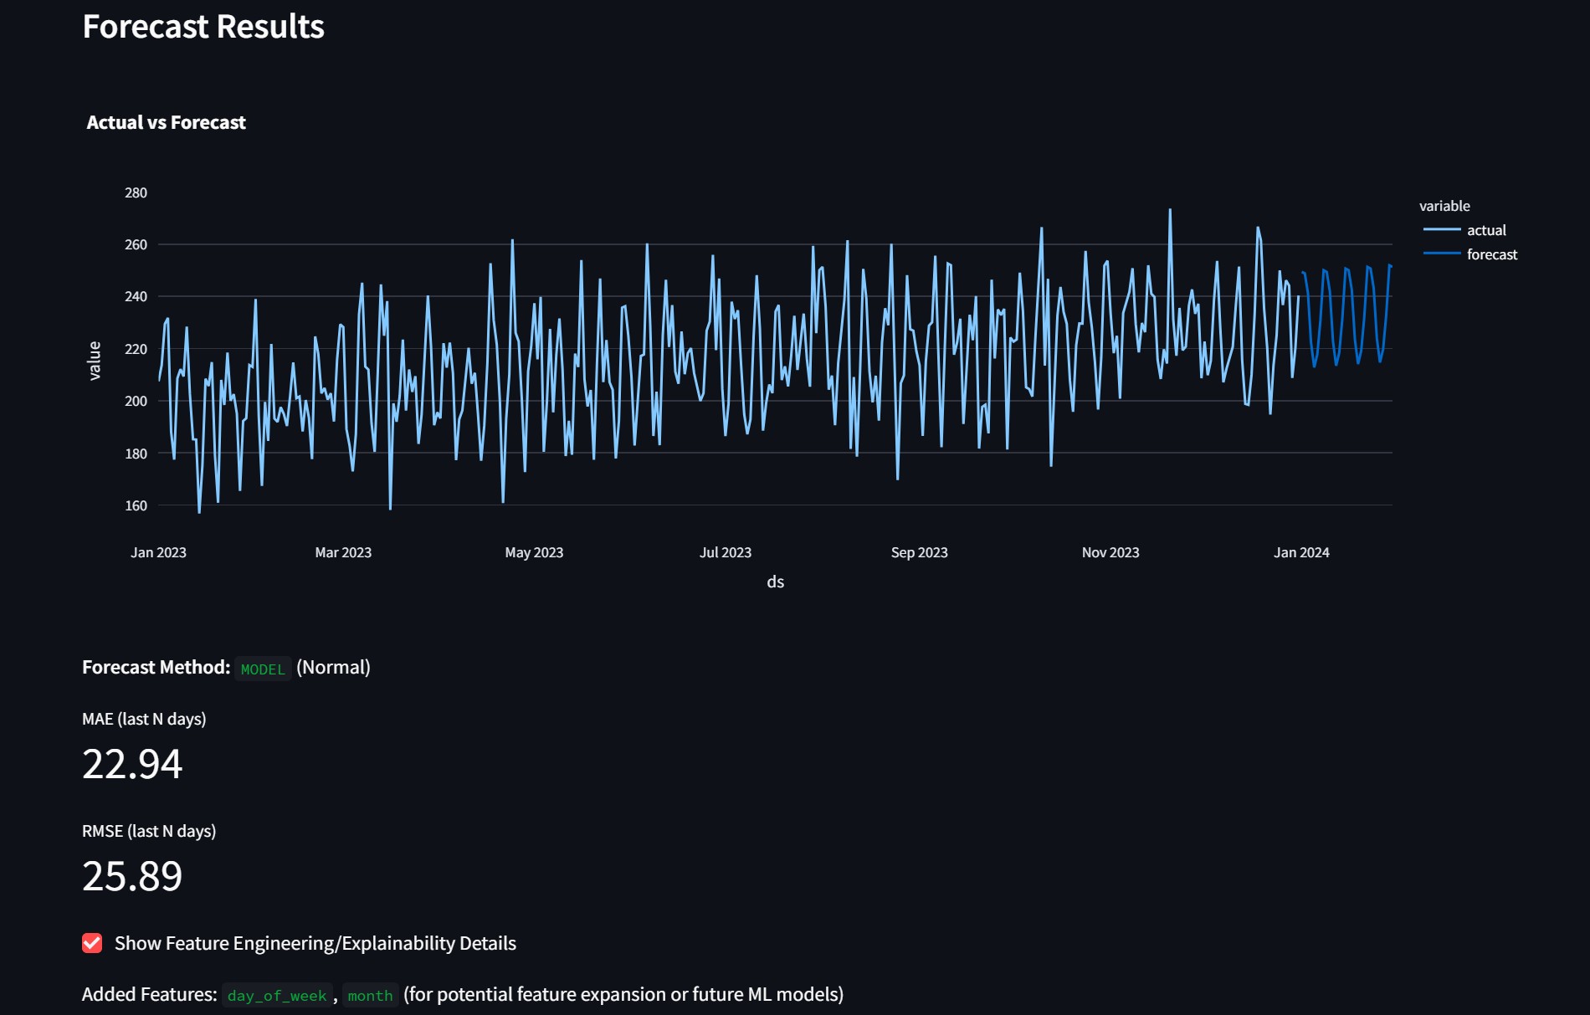Click the 280 y-axis tick label
This screenshot has height=1015, width=1590.
(x=136, y=192)
